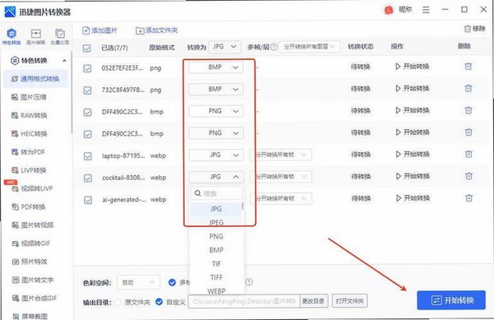Choose TIF from the format list
Screen dimensions: 494x320
(216, 264)
